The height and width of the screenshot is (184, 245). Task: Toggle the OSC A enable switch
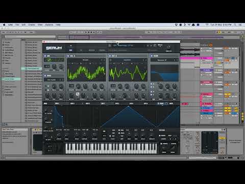coord(68,56)
